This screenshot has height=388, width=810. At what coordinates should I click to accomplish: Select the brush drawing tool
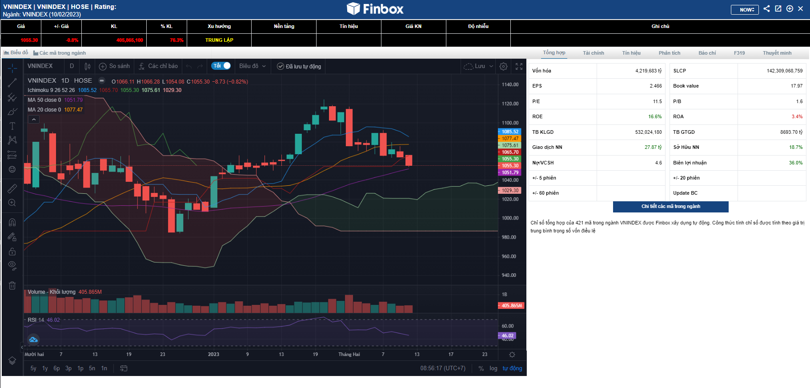point(12,112)
